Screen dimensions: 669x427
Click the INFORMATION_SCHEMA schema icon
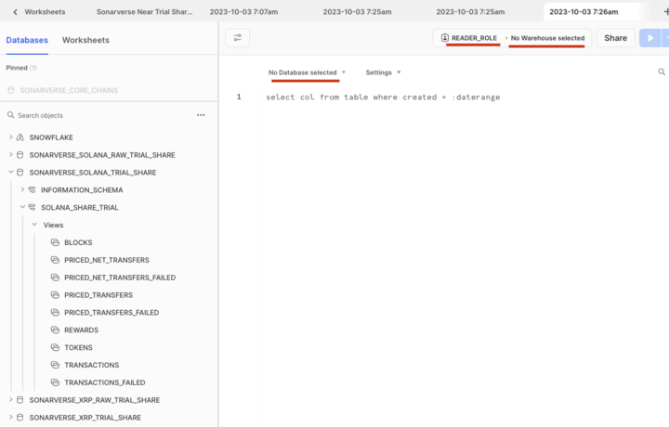coord(32,189)
